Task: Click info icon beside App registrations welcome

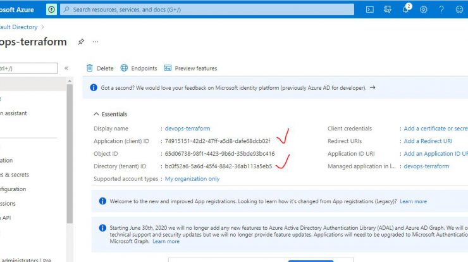Action: [102, 201]
